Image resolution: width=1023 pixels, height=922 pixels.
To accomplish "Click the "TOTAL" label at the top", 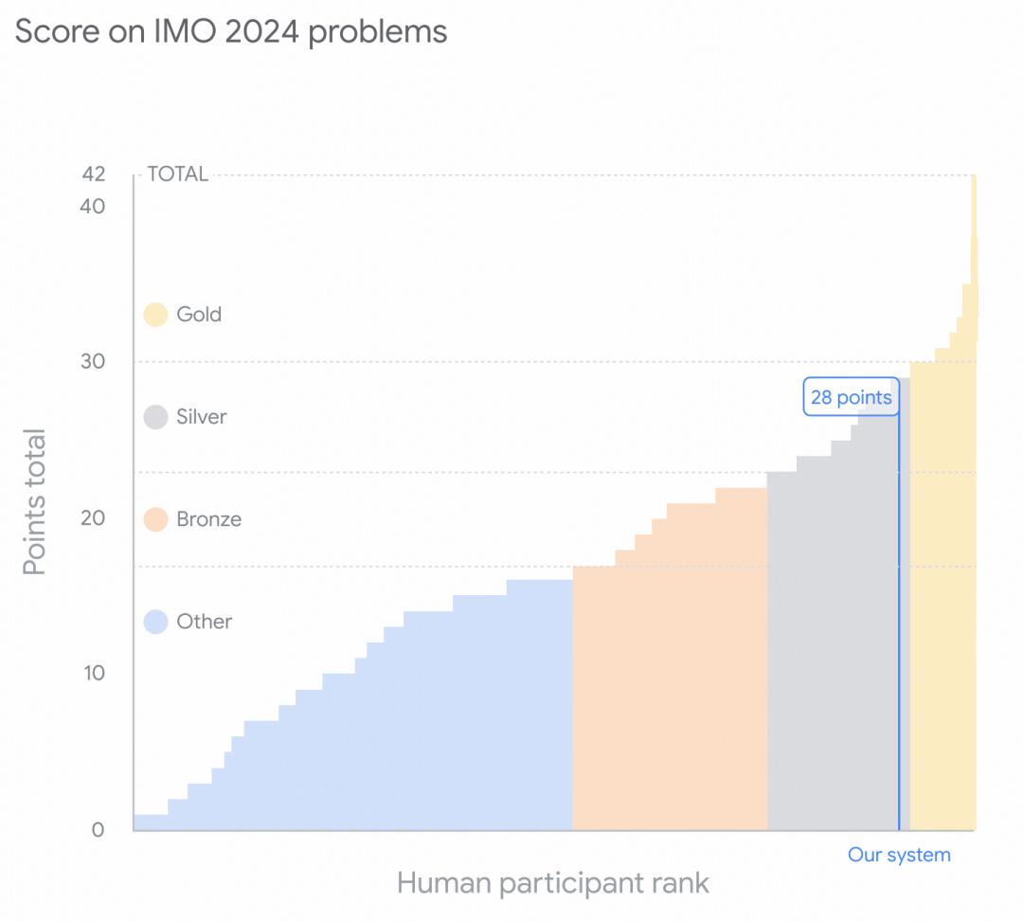I will click(177, 174).
